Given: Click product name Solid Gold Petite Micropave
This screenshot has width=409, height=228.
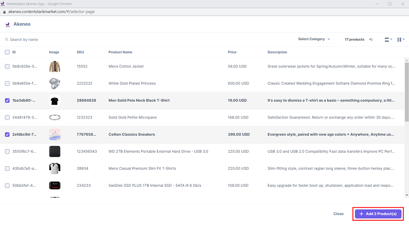Looking at the screenshot, I should pyautogui.click(x=133, y=118).
